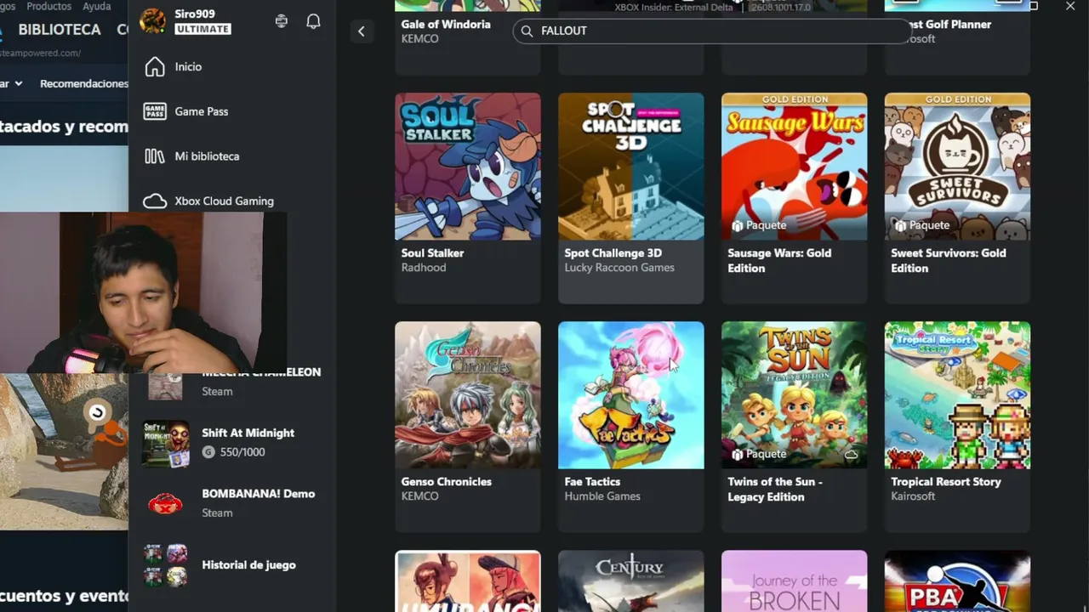Screen dimensions: 1089x612
Task: Click the remote play icon beside the bell
Action: [x=282, y=21]
